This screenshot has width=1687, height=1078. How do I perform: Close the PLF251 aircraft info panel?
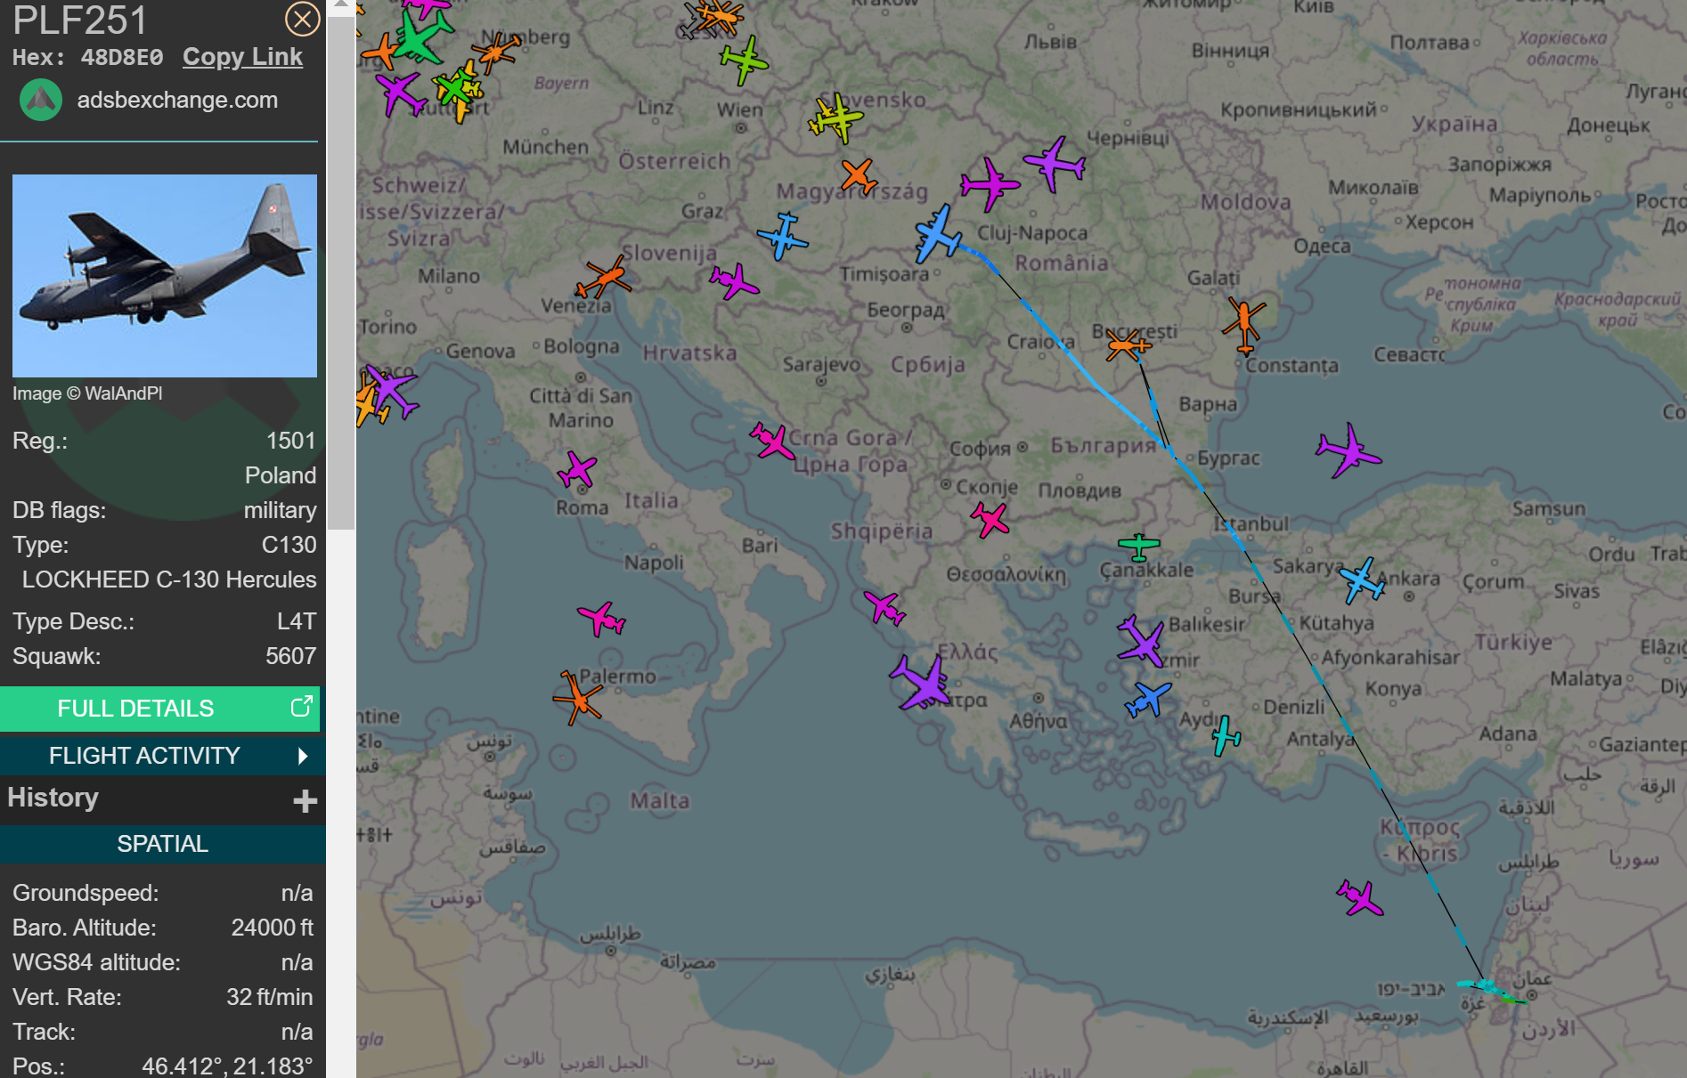click(302, 19)
